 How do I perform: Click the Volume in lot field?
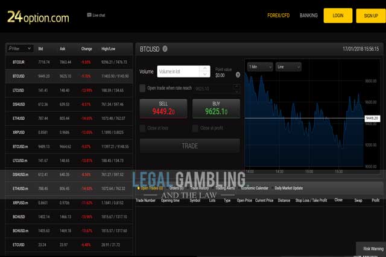pyautogui.click(x=183, y=71)
